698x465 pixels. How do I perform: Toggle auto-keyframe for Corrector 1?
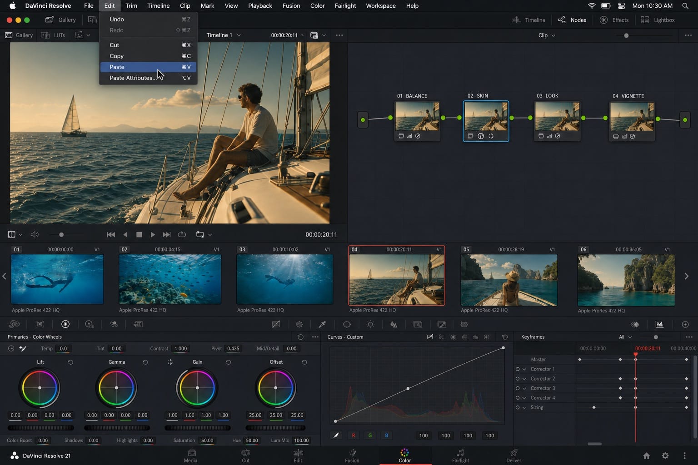518,369
